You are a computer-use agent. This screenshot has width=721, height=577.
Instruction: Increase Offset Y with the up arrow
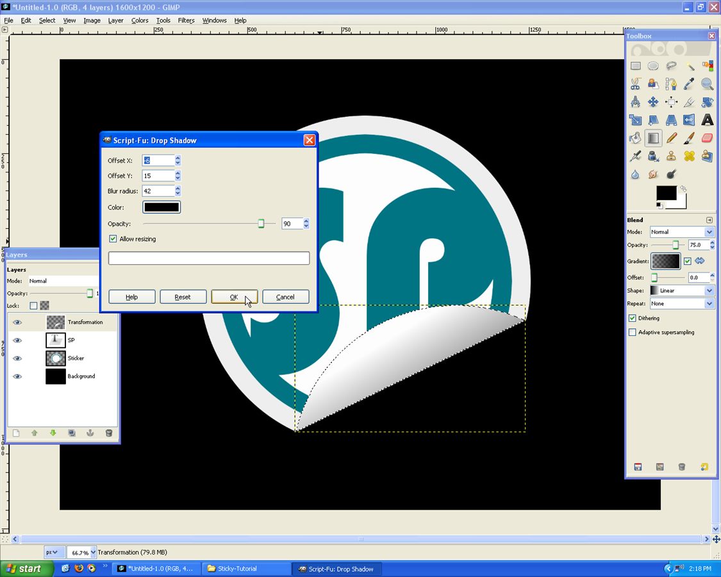(x=178, y=172)
